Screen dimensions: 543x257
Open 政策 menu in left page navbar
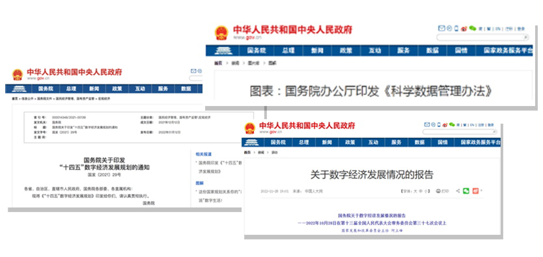(117, 89)
